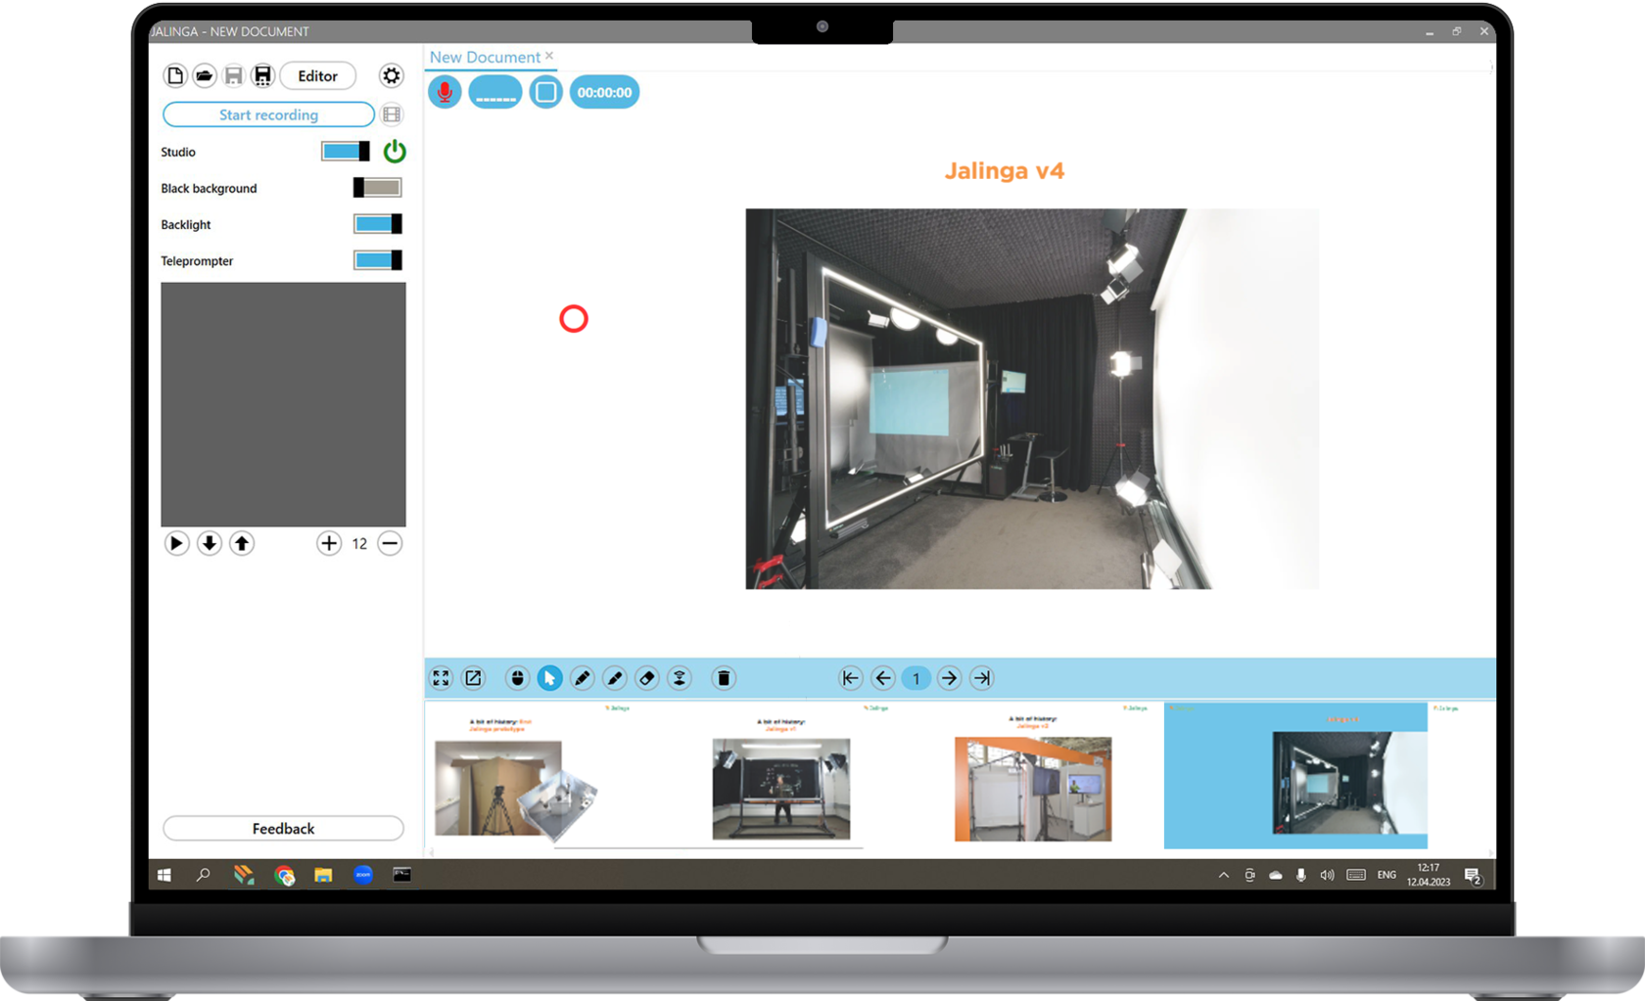Click the Save As disk icon
The image size is (1645, 1001).
click(x=262, y=75)
